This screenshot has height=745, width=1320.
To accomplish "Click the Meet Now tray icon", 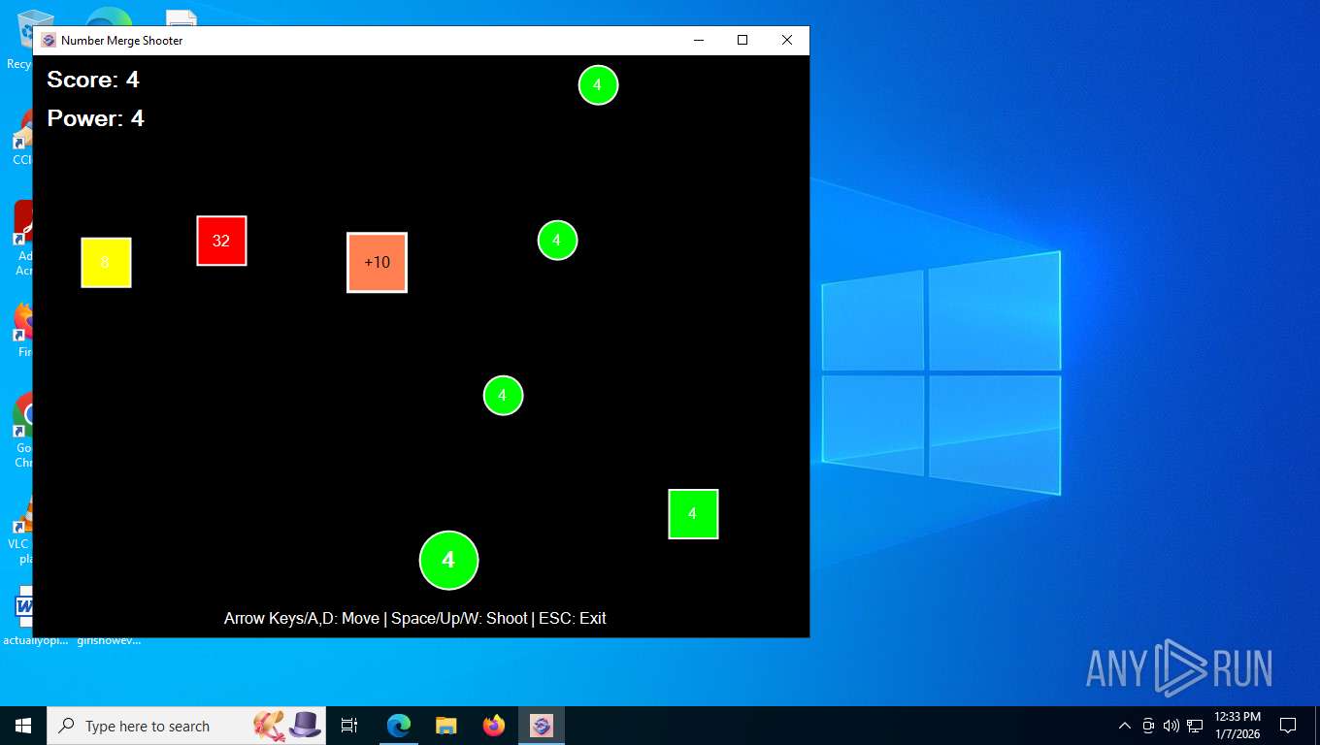I will [1148, 726].
